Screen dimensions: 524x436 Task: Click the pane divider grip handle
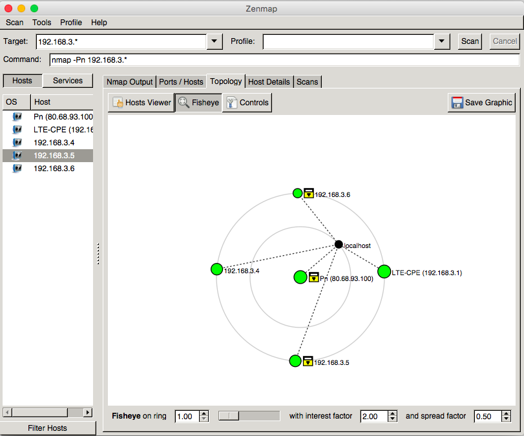[98, 254]
